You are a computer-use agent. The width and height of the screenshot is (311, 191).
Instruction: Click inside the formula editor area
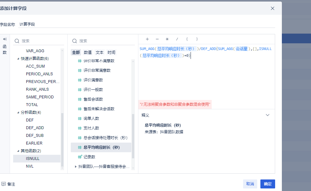click(207, 77)
